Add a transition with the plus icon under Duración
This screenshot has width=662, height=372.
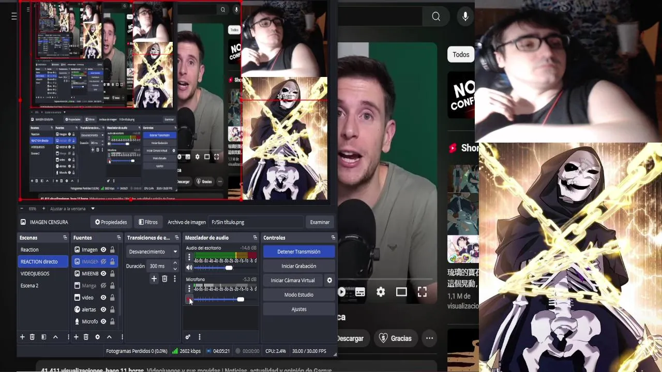pos(154,278)
